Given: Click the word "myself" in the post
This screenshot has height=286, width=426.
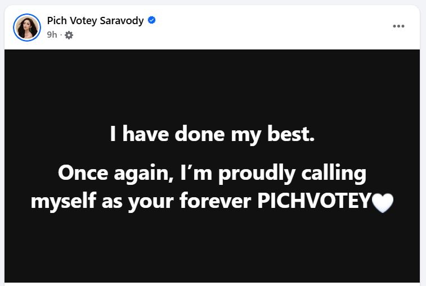Looking at the screenshot, I should pyautogui.click(x=64, y=202).
